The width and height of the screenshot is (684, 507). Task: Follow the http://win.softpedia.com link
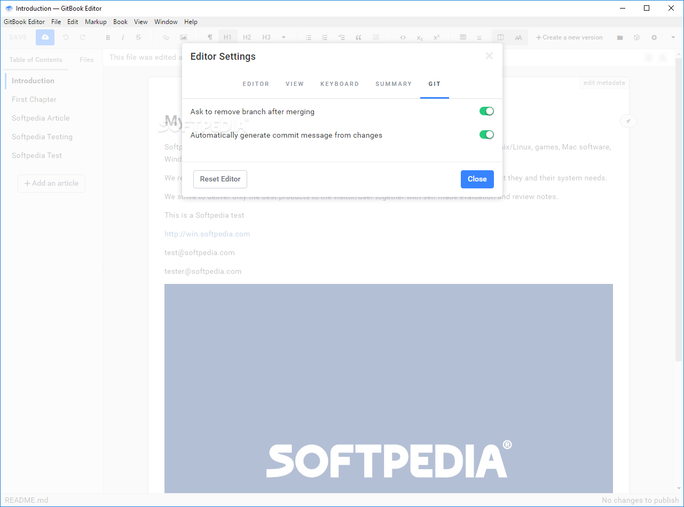coord(207,234)
